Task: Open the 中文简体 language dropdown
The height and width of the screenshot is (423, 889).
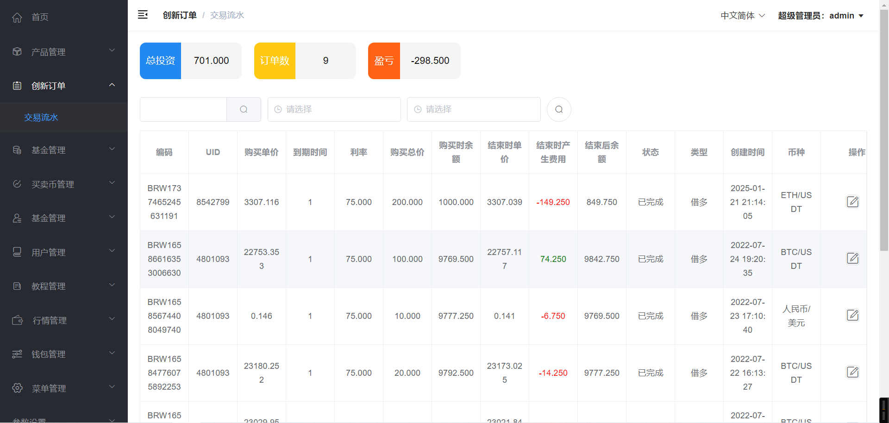Action: point(742,16)
